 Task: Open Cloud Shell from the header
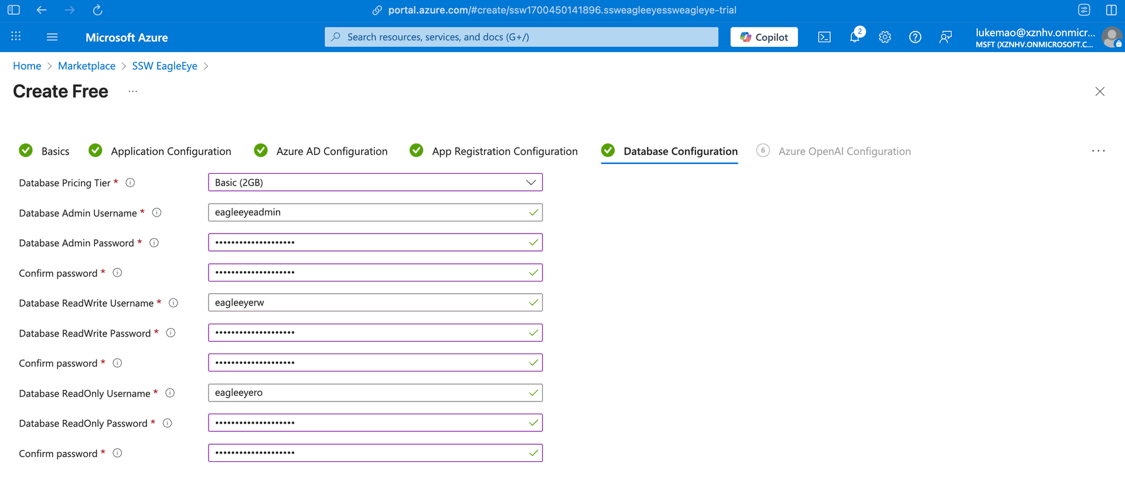click(x=824, y=37)
